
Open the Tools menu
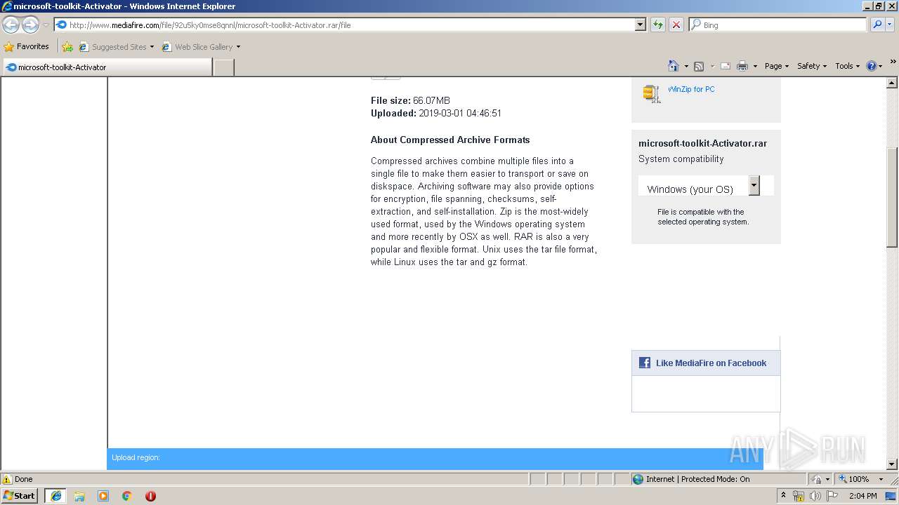pyautogui.click(x=847, y=66)
